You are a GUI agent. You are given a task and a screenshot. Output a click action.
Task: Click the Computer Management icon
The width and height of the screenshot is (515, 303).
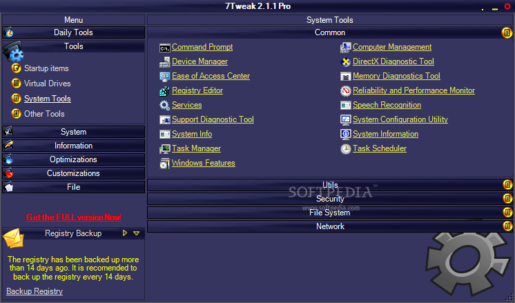[x=346, y=48]
